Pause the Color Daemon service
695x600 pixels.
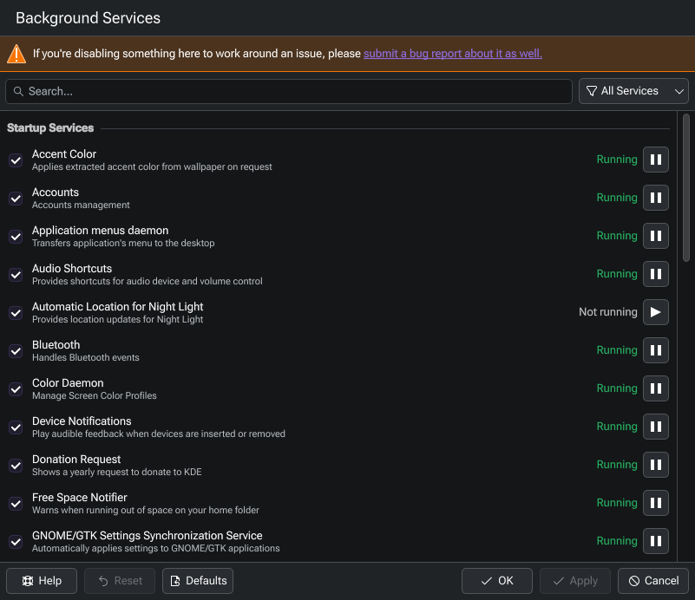tap(655, 388)
